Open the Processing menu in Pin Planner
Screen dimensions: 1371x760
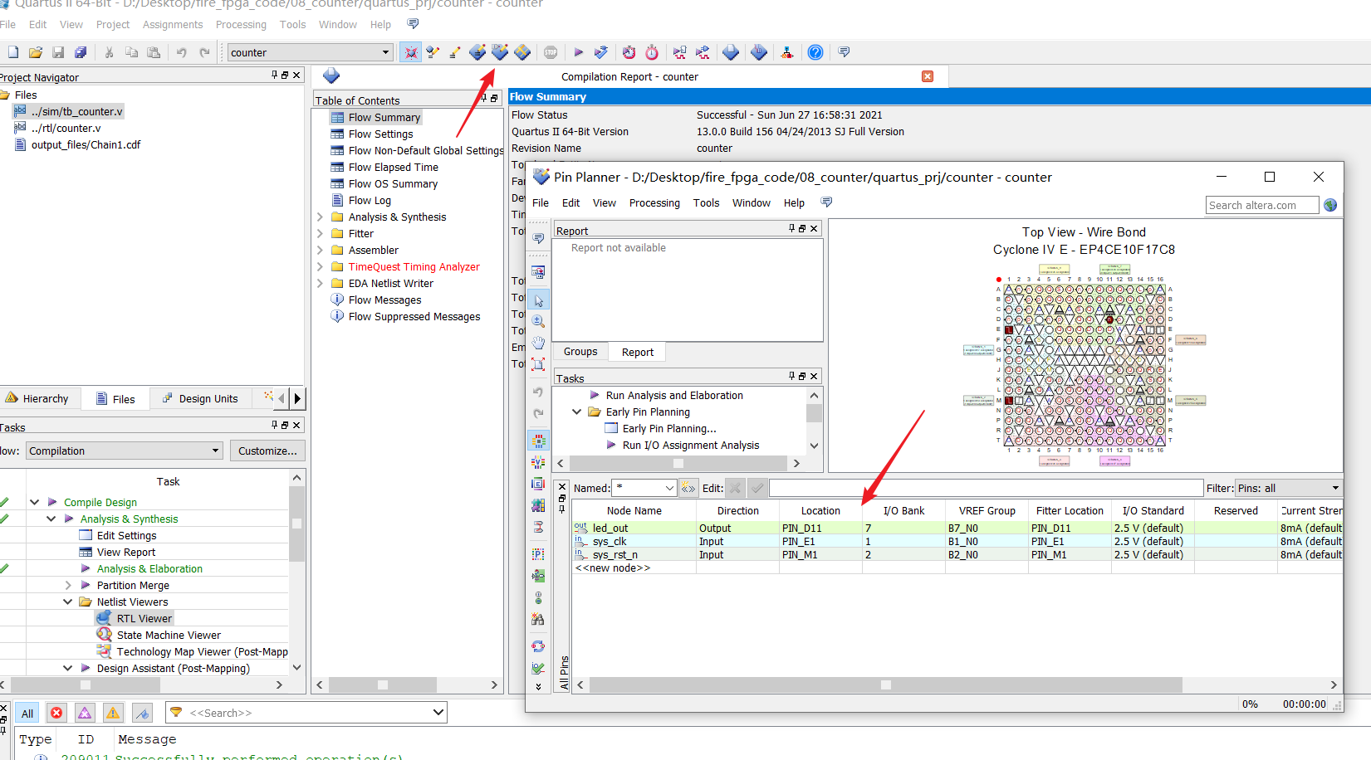(x=654, y=202)
